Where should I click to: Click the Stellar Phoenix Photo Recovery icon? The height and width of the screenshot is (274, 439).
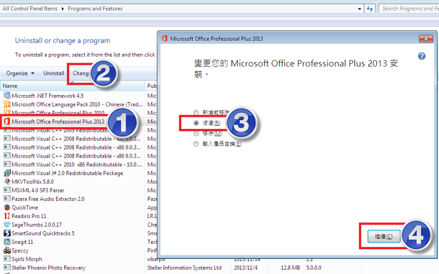(x=7, y=267)
